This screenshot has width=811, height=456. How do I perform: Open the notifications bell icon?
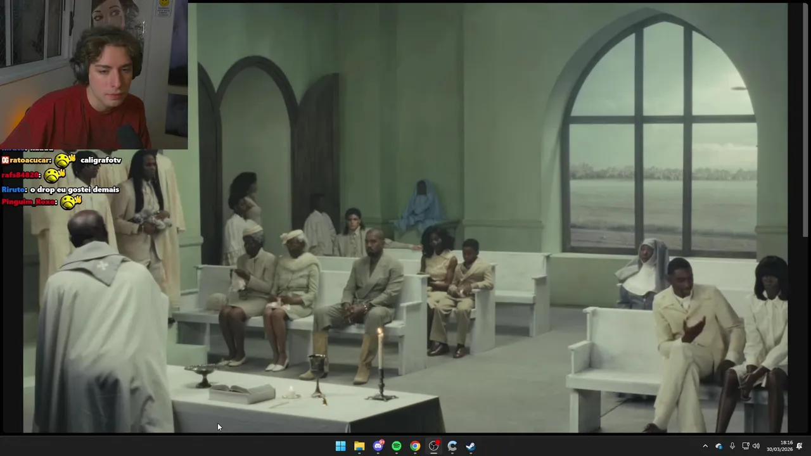[x=800, y=446]
